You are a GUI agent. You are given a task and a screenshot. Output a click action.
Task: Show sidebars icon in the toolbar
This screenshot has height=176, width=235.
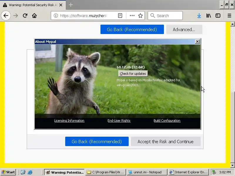218,16
